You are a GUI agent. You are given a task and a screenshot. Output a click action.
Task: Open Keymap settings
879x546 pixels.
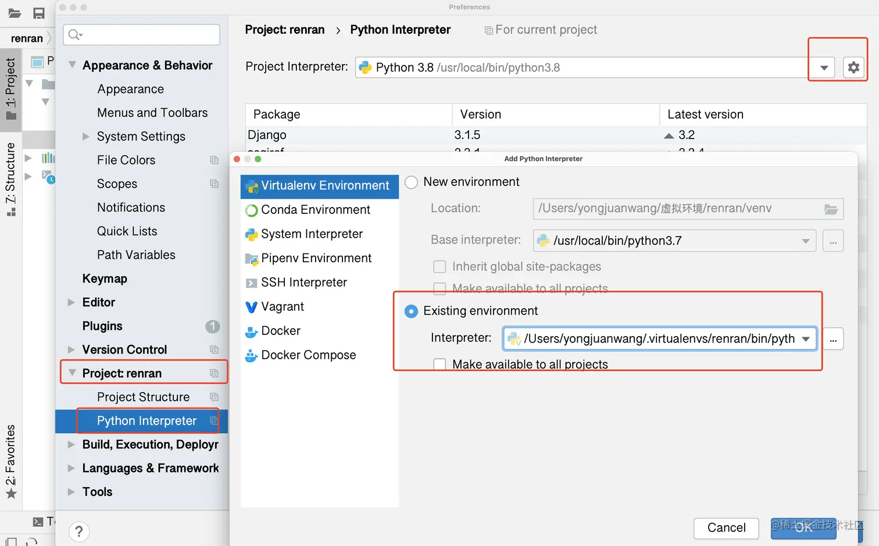(105, 279)
